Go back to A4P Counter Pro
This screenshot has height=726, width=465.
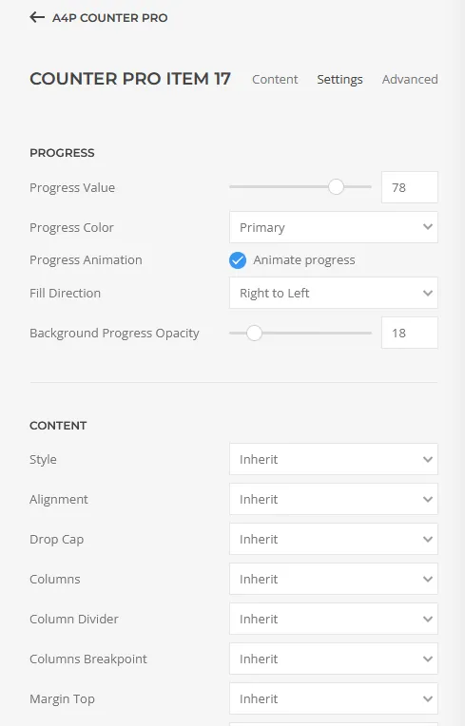[109, 18]
